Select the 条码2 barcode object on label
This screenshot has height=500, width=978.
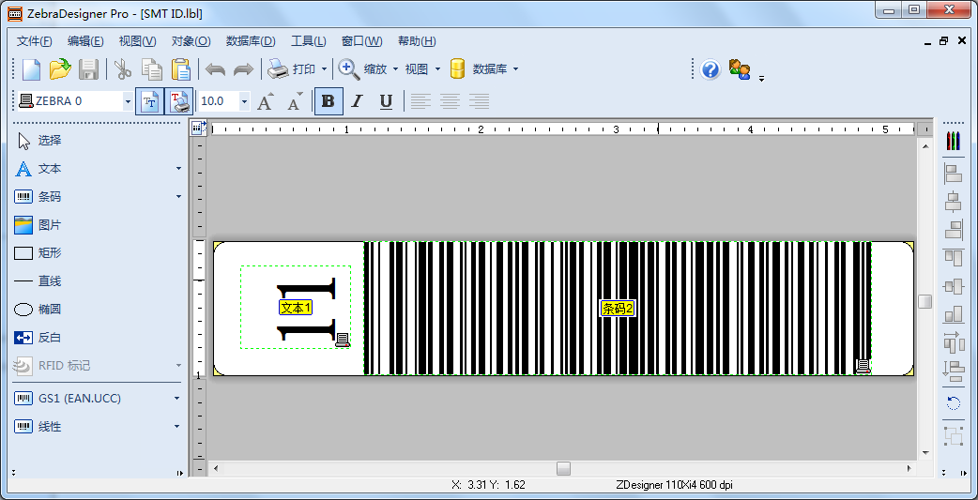pos(618,308)
